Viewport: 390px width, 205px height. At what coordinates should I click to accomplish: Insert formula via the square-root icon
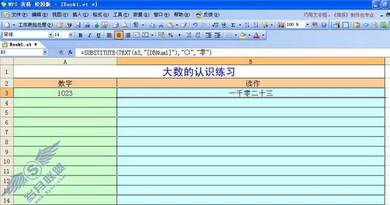click(x=215, y=25)
